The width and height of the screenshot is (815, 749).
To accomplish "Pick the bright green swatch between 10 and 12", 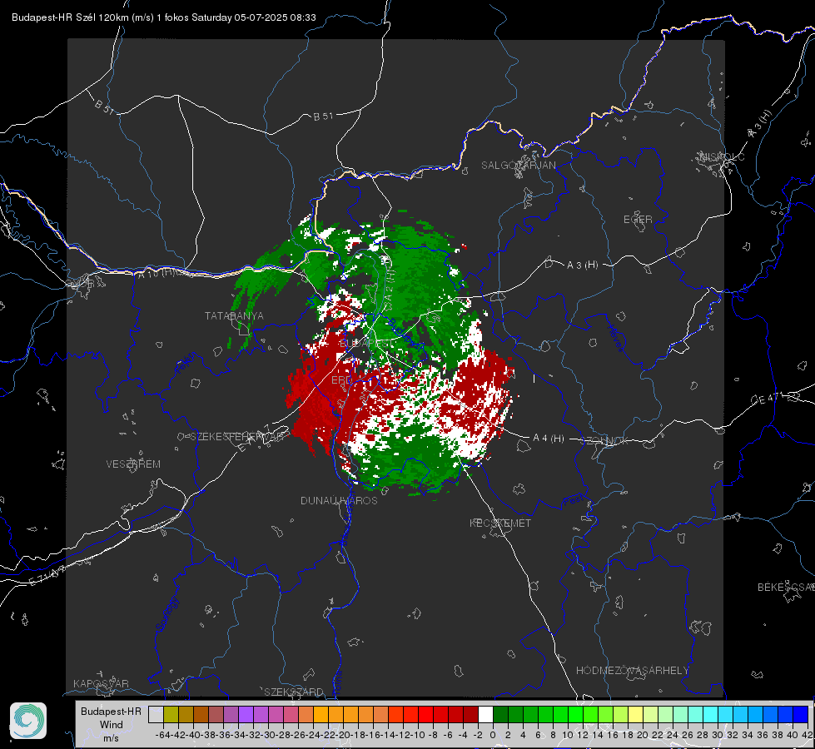I will pyautogui.click(x=575, y=714).
